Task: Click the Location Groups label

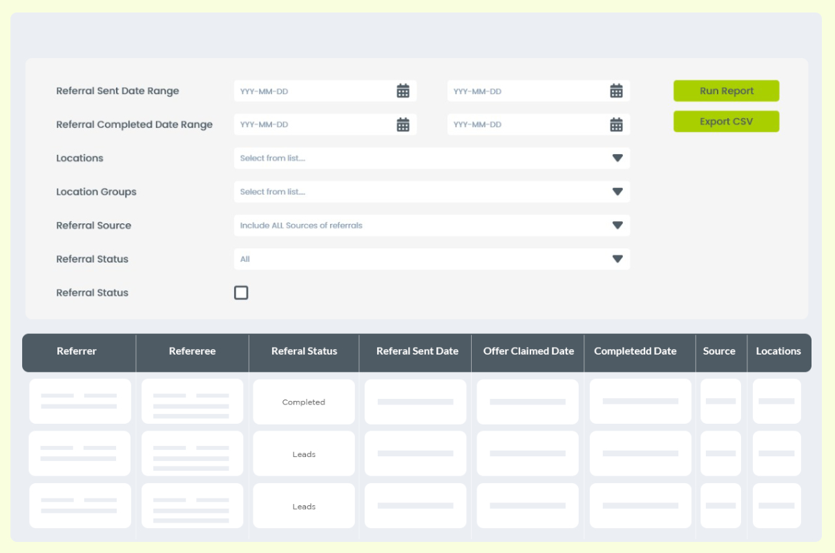Action: 96,191
